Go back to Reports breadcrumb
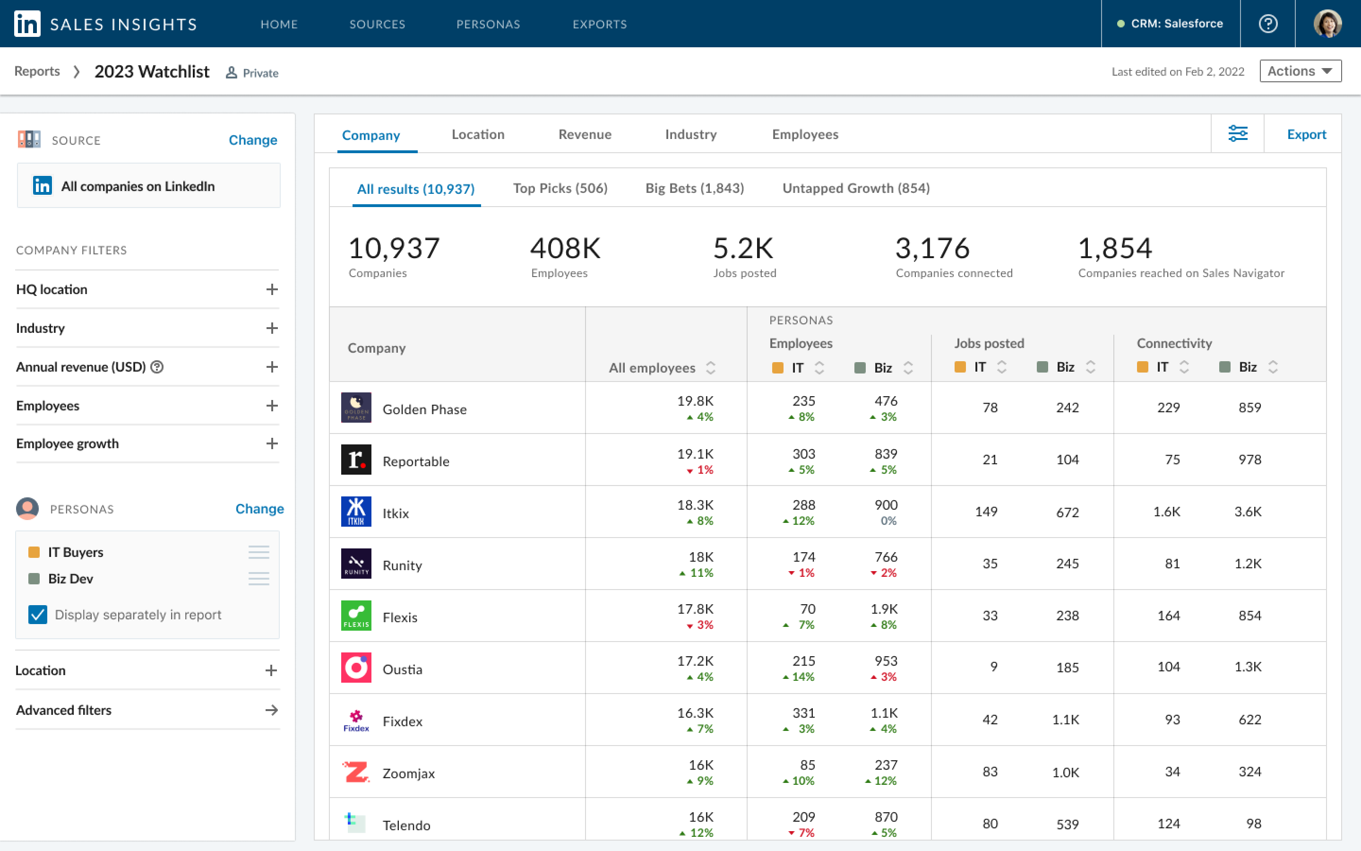 click(x=36, y=71)
